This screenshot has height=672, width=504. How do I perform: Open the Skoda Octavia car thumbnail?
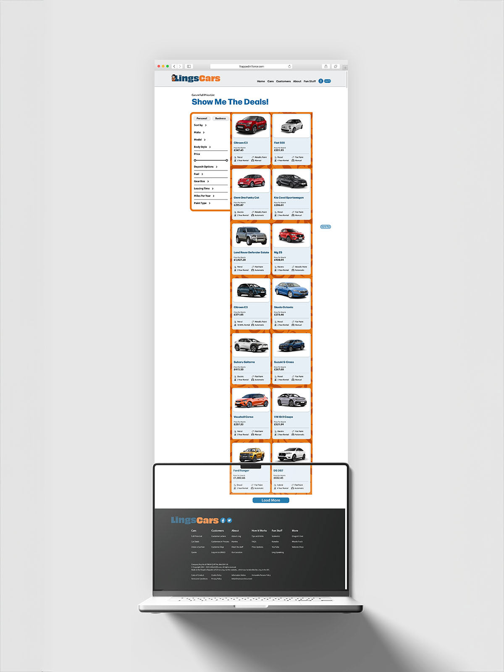pos(291,290)
